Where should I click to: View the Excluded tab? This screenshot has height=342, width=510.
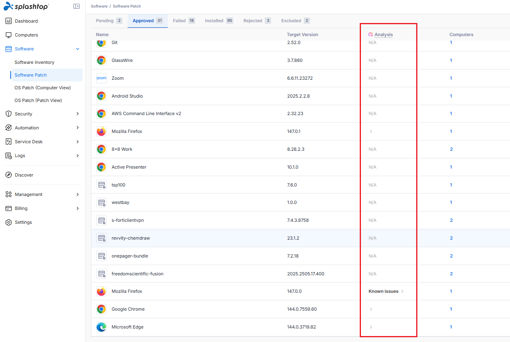pos(295,21)
